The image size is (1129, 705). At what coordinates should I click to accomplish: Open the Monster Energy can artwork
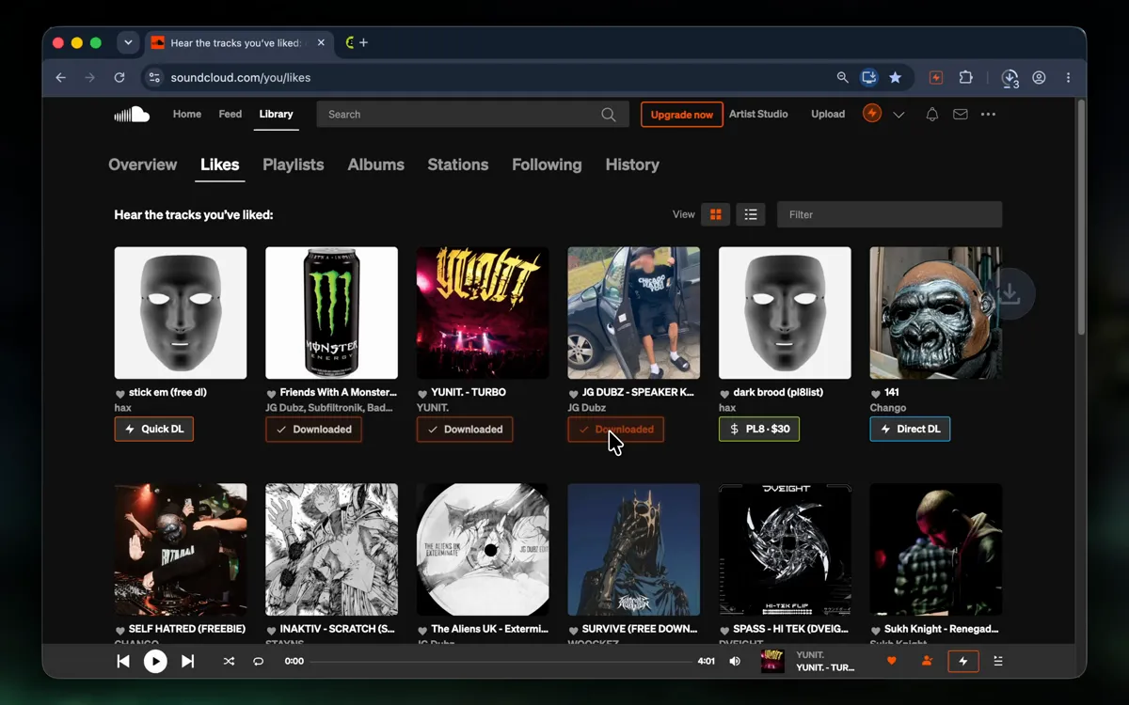331,313
